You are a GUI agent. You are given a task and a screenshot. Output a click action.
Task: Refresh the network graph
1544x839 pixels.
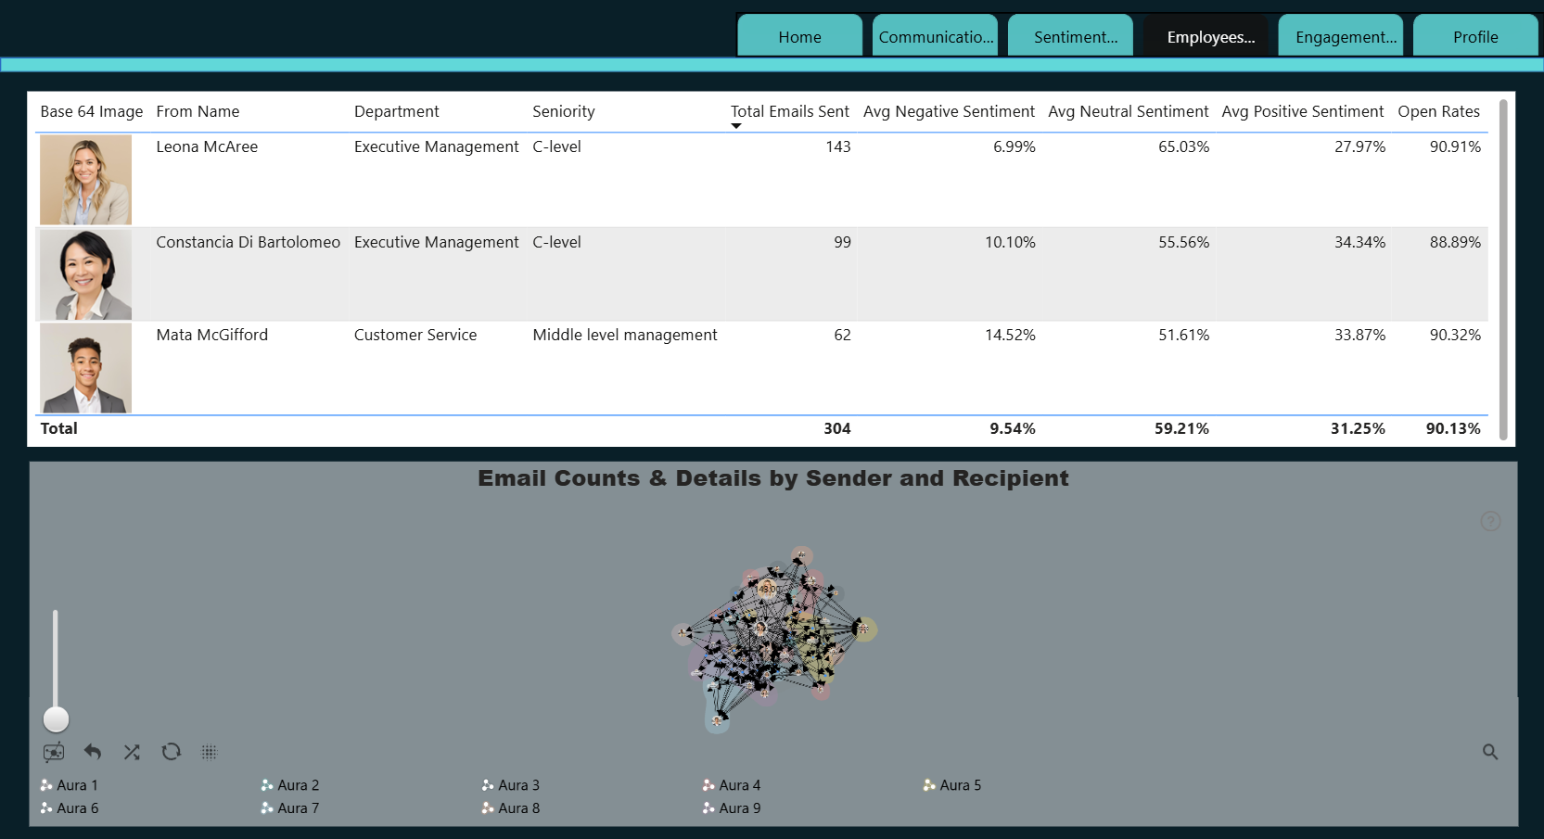point(171,752)
